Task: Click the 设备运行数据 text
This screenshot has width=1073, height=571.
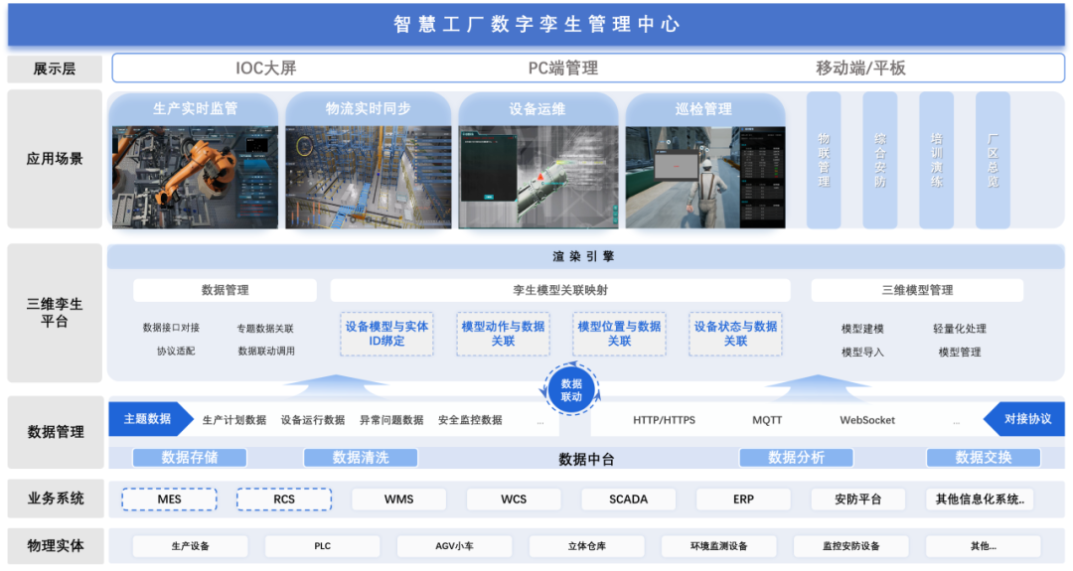Action: coord(313,420)
